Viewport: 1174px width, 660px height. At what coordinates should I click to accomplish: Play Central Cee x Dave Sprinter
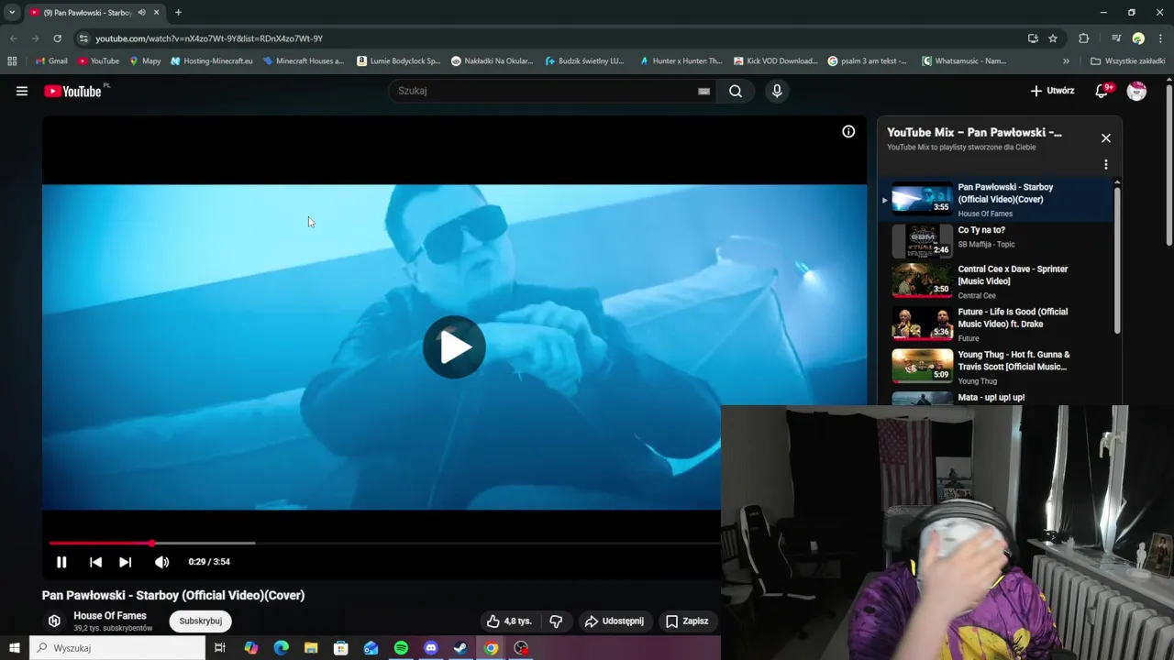click(996, 282)
